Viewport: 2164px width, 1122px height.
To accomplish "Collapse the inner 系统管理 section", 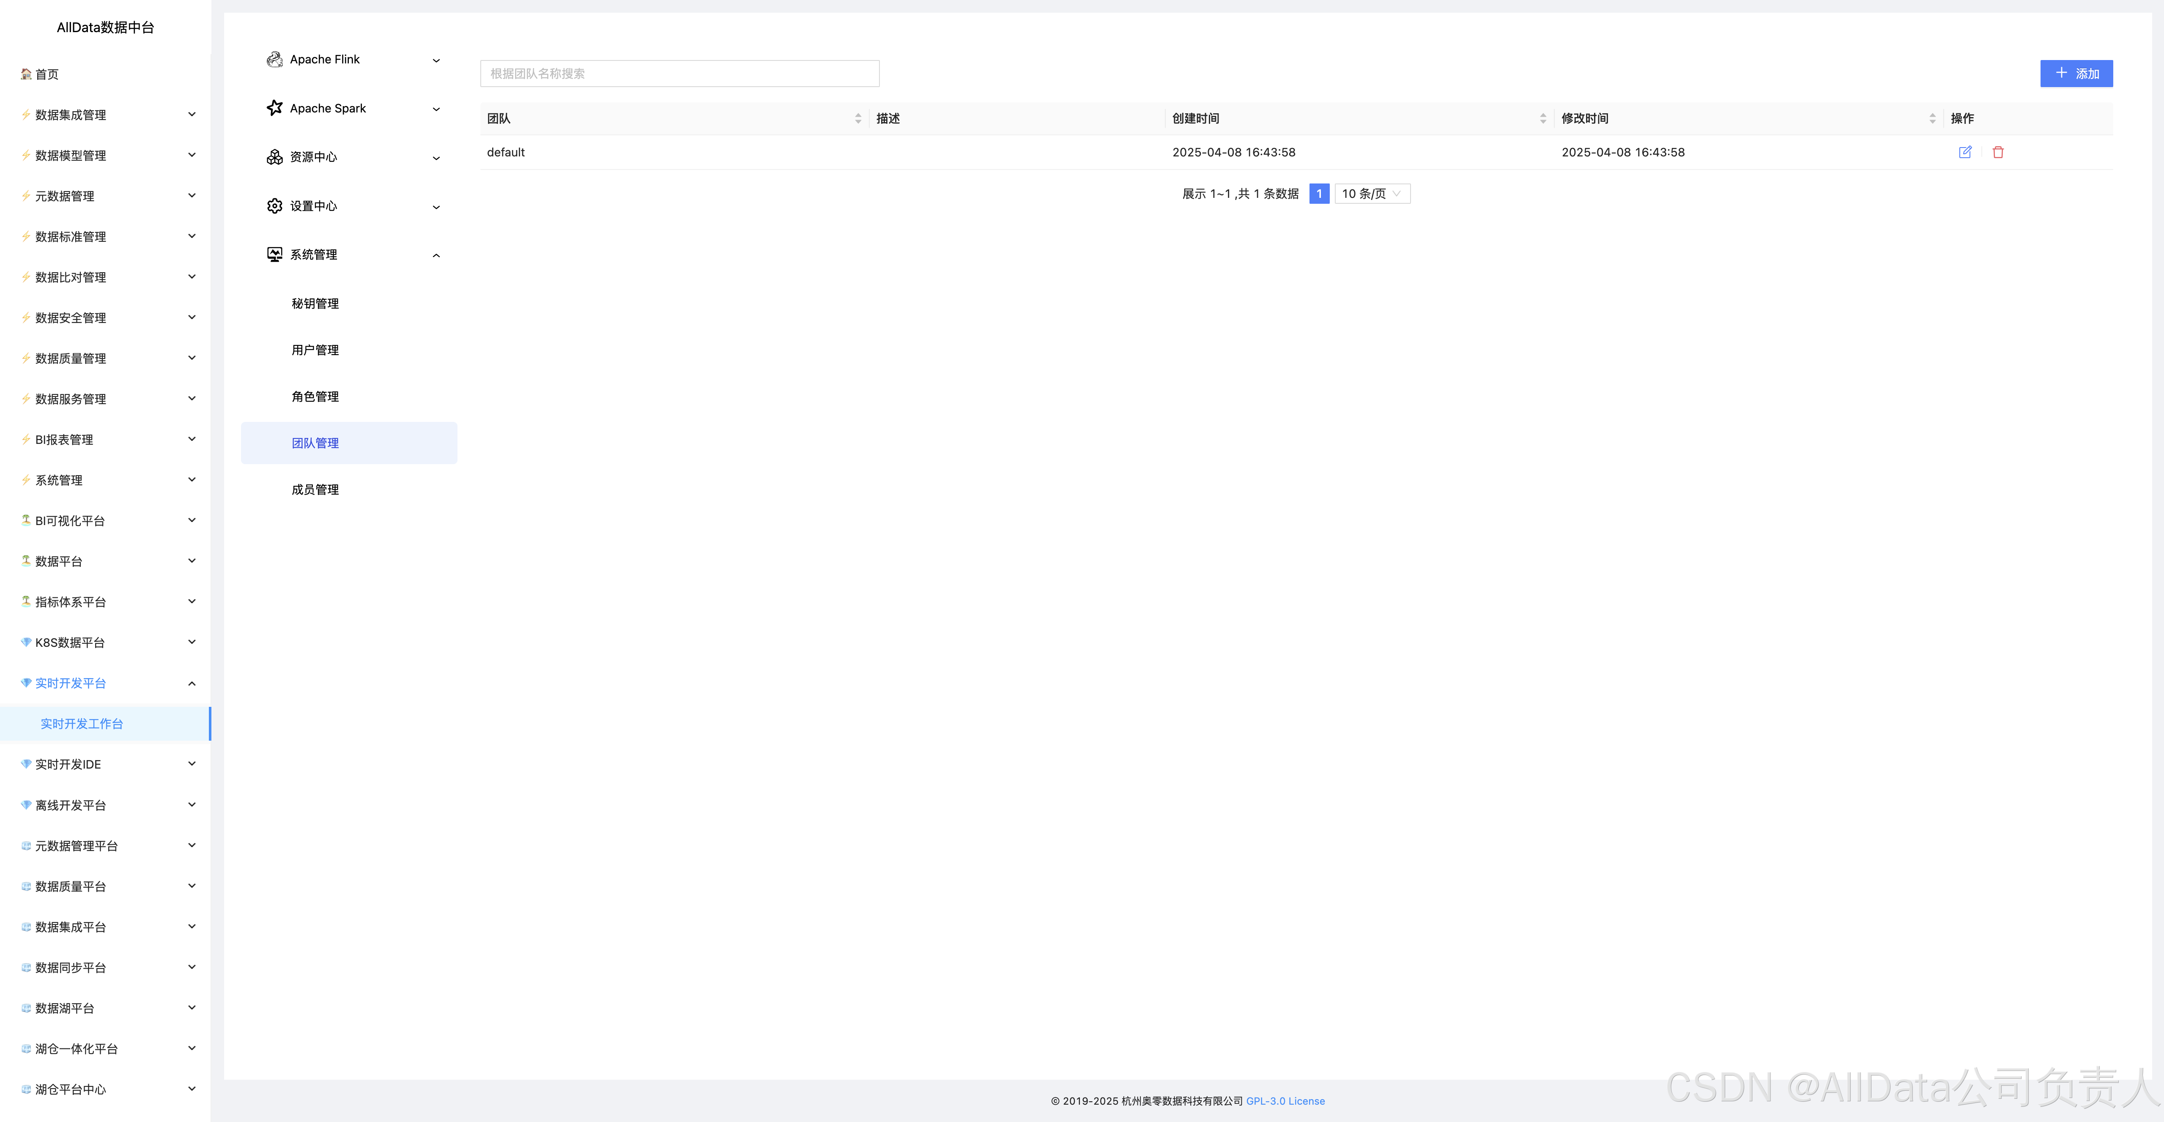I will (436, 255).
